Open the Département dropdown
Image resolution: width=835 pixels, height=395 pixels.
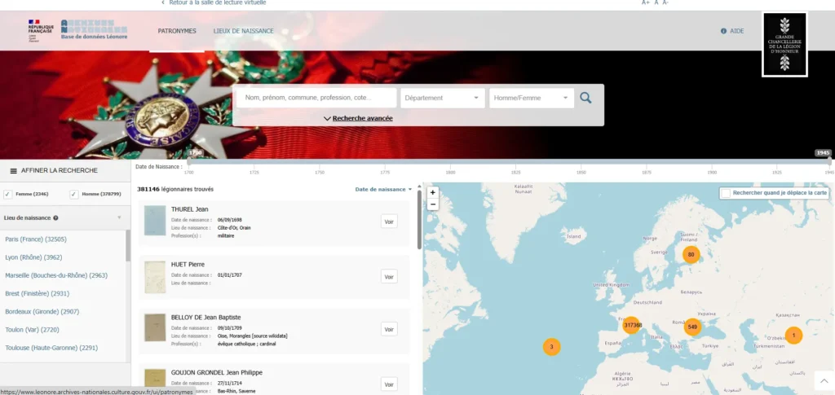[x=442, y=99]
